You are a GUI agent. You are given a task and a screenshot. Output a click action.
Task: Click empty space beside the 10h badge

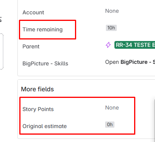[x=135, y=28]
